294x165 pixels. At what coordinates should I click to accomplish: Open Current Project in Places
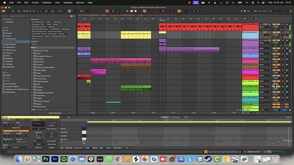pyautogui.click(x=12, y=87)
